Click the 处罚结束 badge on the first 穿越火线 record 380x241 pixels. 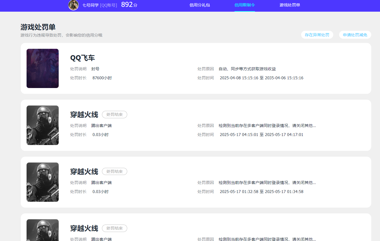pos(114,115)
